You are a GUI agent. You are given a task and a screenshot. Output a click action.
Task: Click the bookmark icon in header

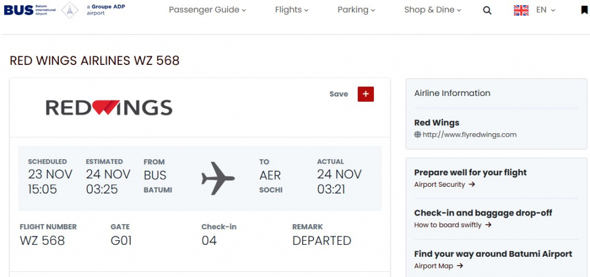584,10
